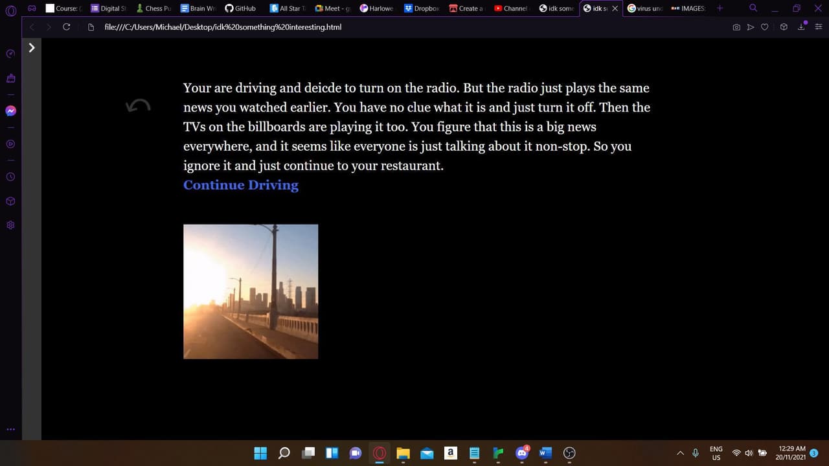This screenshot has width=829, height=466.
Task: Add this page to bookmarks with the heart
Action: [x=764, y=27]
